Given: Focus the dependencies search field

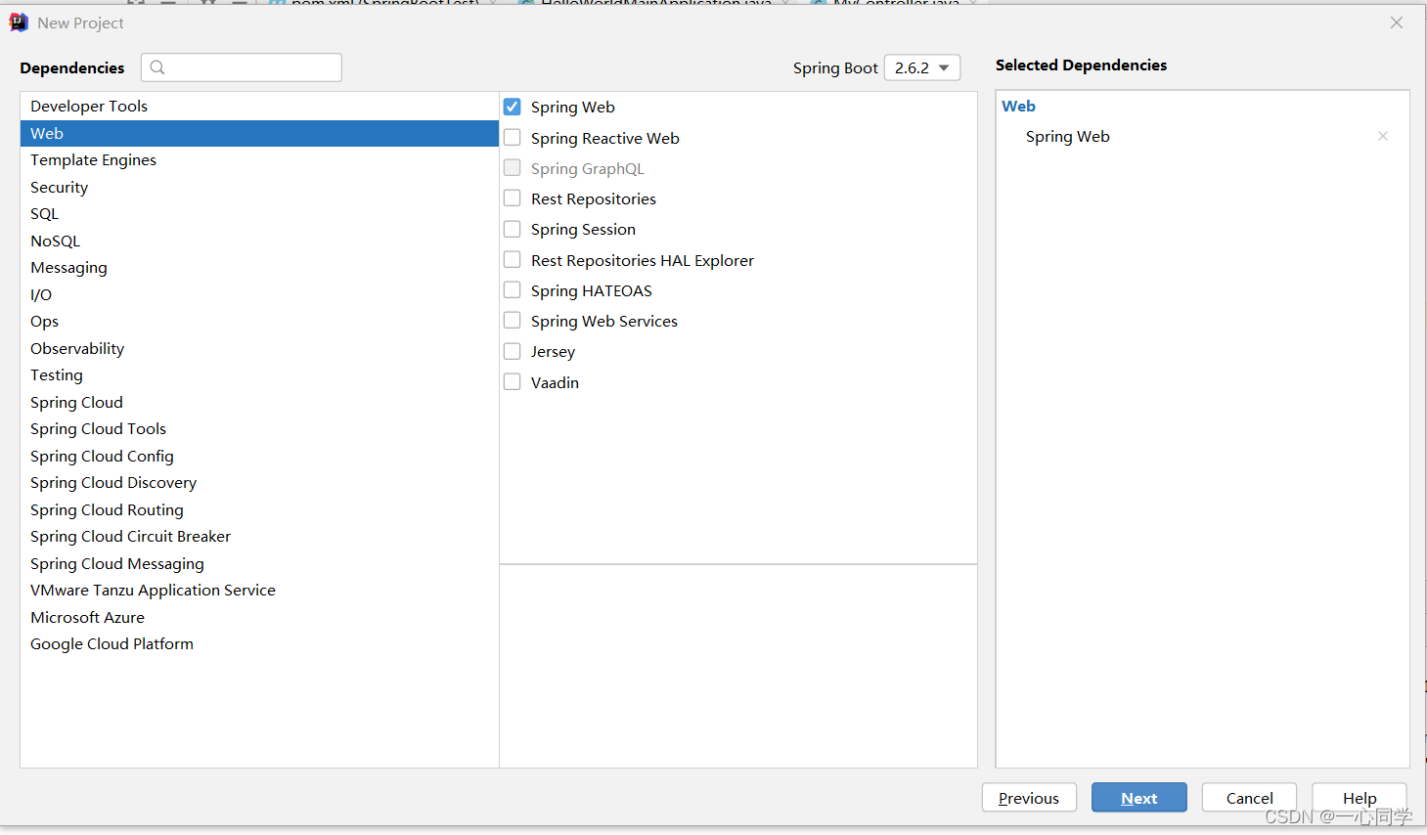Looking at the screenshot, I should [x=242, y=67].
